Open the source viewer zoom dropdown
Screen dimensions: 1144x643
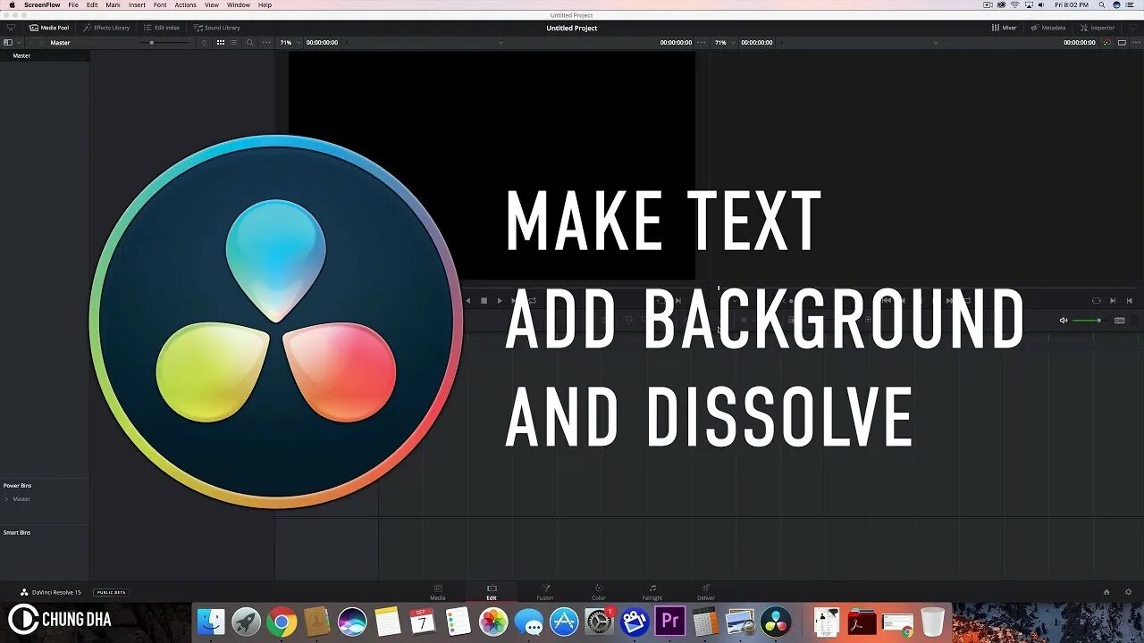coord(289,43)
